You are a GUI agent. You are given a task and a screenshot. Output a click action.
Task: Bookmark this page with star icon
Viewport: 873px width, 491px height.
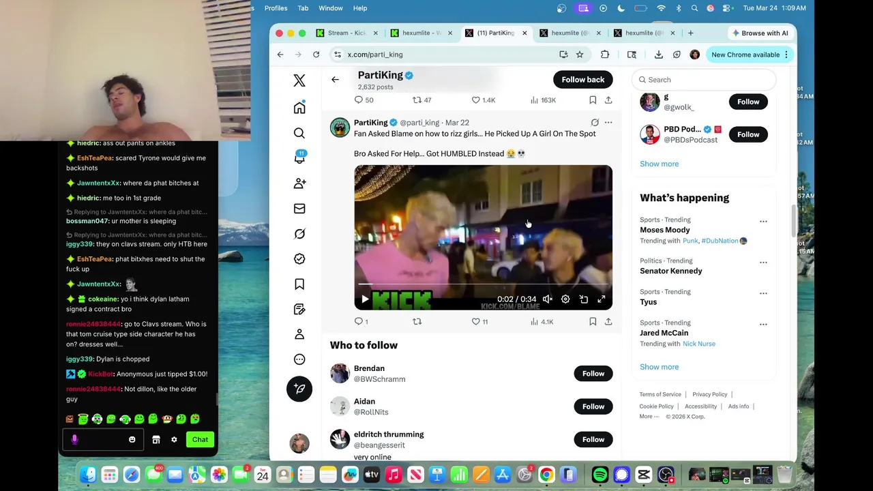579,55
